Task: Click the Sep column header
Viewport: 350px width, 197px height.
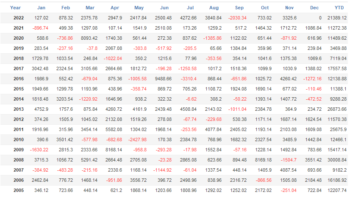Action: (x=239, y=8)
